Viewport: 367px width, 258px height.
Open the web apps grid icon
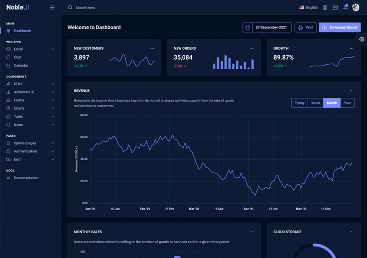325,7
